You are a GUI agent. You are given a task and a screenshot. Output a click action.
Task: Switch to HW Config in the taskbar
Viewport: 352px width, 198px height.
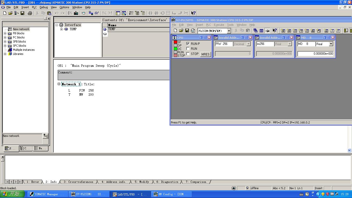[x=171, y=194]
